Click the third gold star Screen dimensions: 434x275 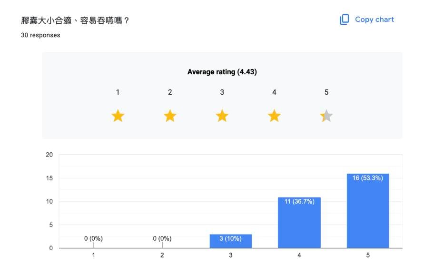tap(222, 116)
